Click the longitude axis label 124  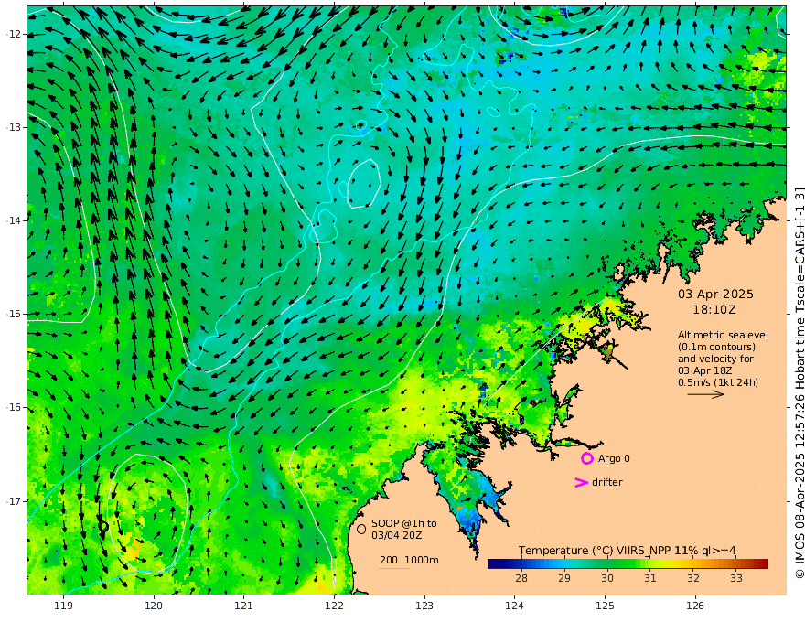tap(515, 606)
